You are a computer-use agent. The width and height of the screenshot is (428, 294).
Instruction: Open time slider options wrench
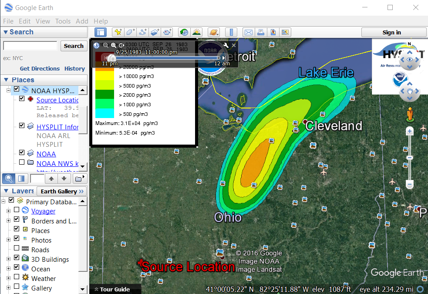tap(226, 45)
